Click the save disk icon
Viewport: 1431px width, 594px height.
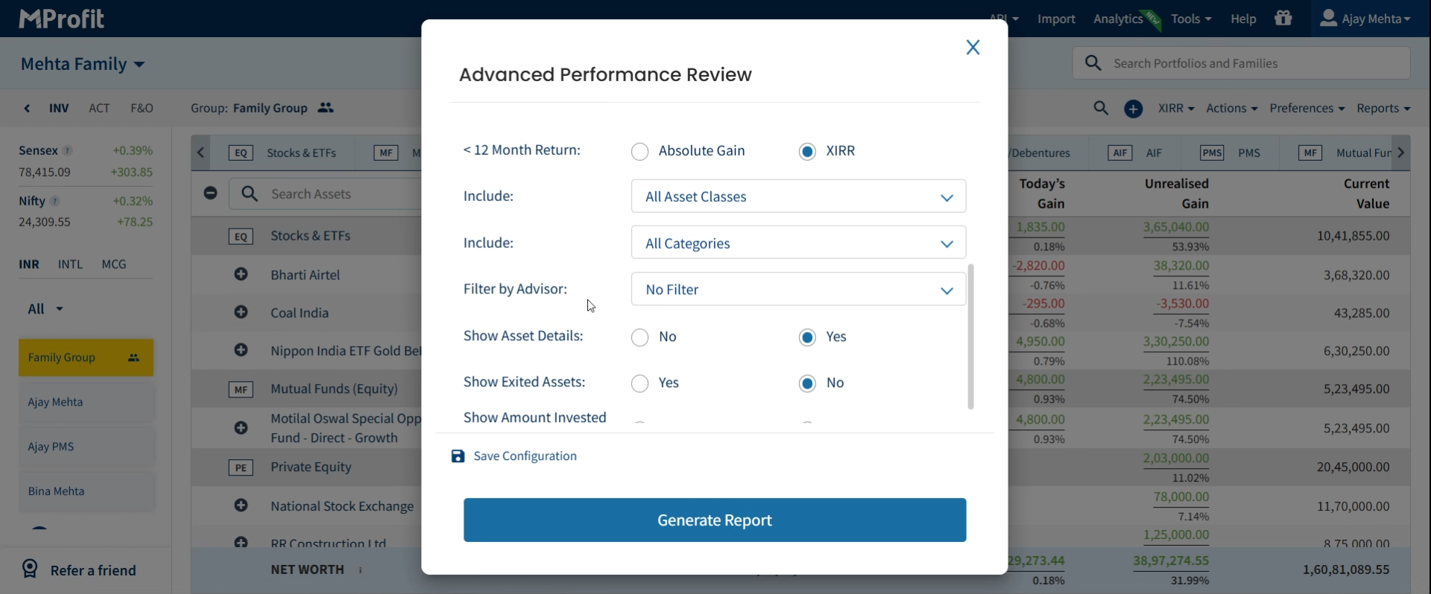pos(458,456)
